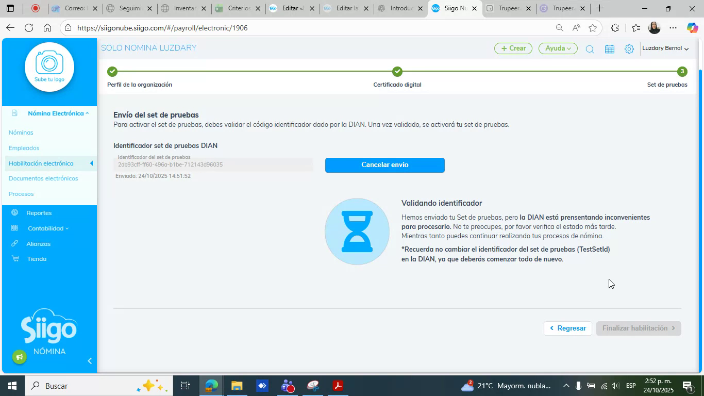Open Microsoft Teams from the taskbar
Screen dimensions: 704x396
click(288, 386)
